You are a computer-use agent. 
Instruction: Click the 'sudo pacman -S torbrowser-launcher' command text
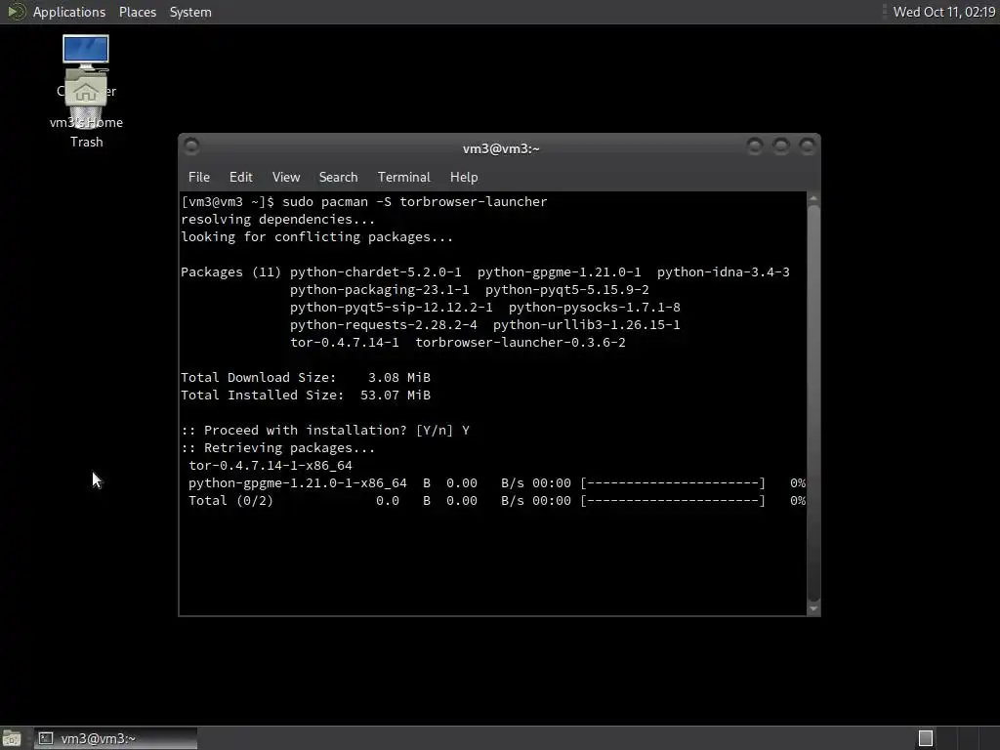414,201
